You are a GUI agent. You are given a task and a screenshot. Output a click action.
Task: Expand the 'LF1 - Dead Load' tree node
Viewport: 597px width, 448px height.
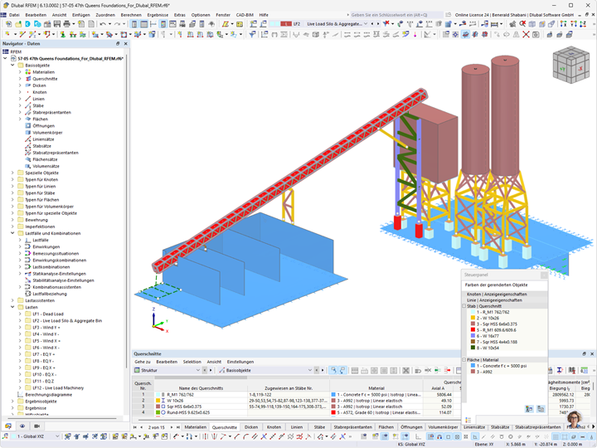click(20, 314)
